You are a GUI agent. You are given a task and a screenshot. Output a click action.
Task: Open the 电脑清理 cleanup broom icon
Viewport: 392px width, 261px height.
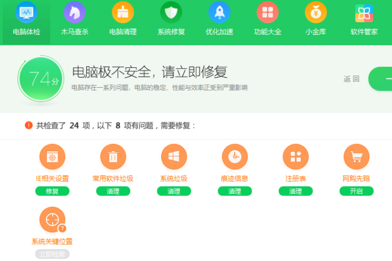[123, 12]
